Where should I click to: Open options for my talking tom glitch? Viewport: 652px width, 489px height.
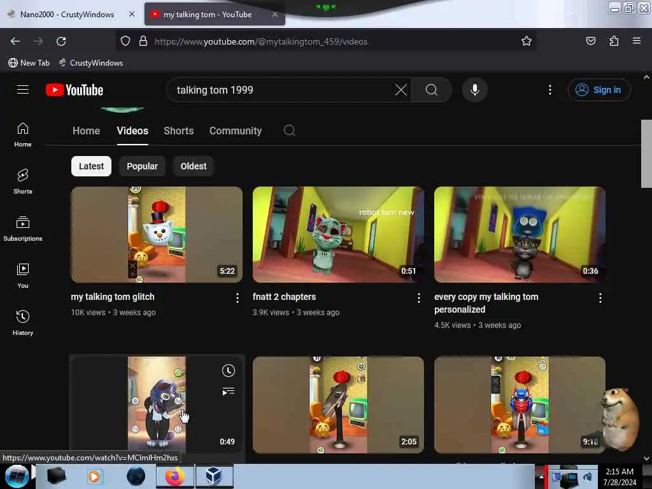coord(237,298)
